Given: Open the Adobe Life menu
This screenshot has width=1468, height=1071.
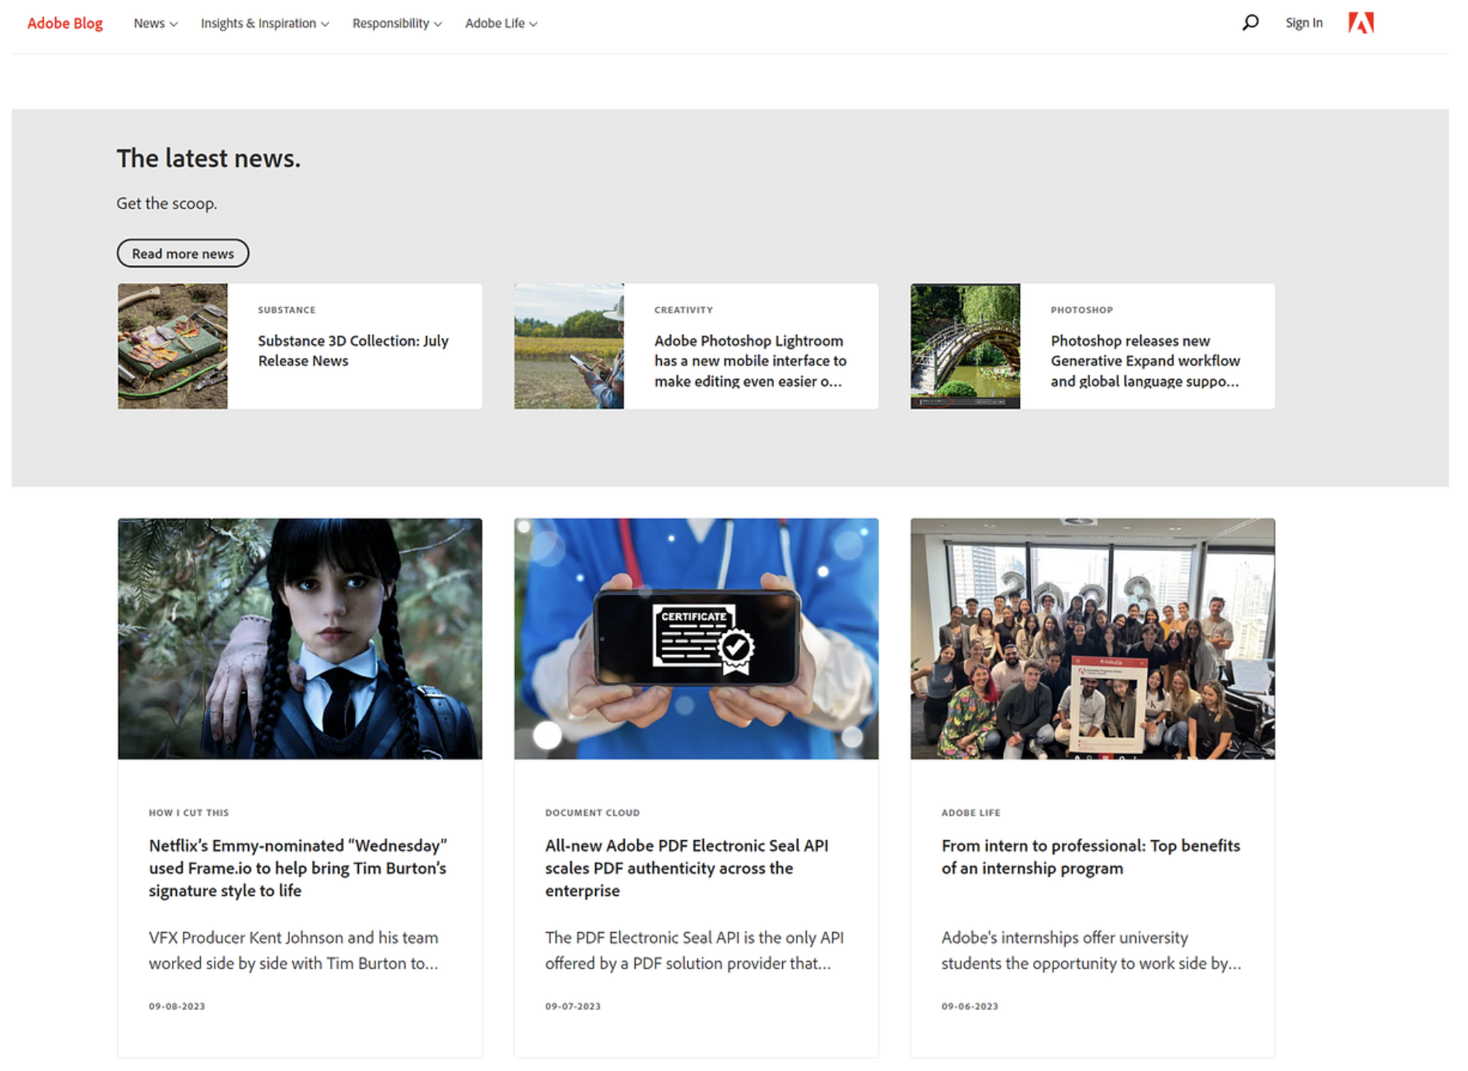Looking at the screenshot, I should pos(501,23).
